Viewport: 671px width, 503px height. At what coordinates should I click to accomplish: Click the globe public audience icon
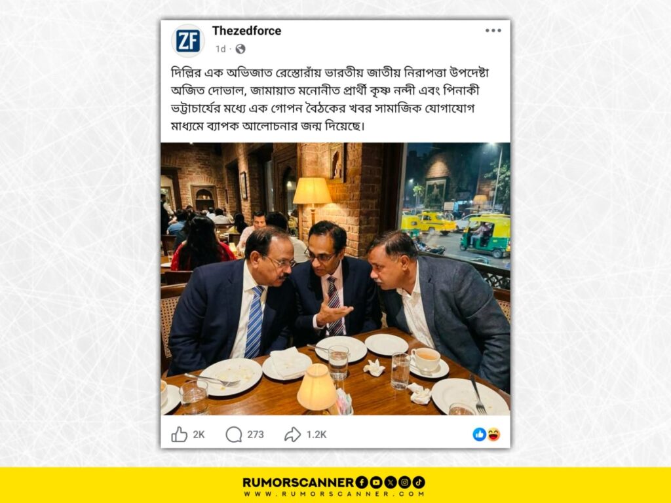point(240,49)
